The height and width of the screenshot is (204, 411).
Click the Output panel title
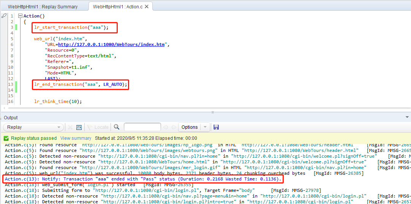point(11,118)
